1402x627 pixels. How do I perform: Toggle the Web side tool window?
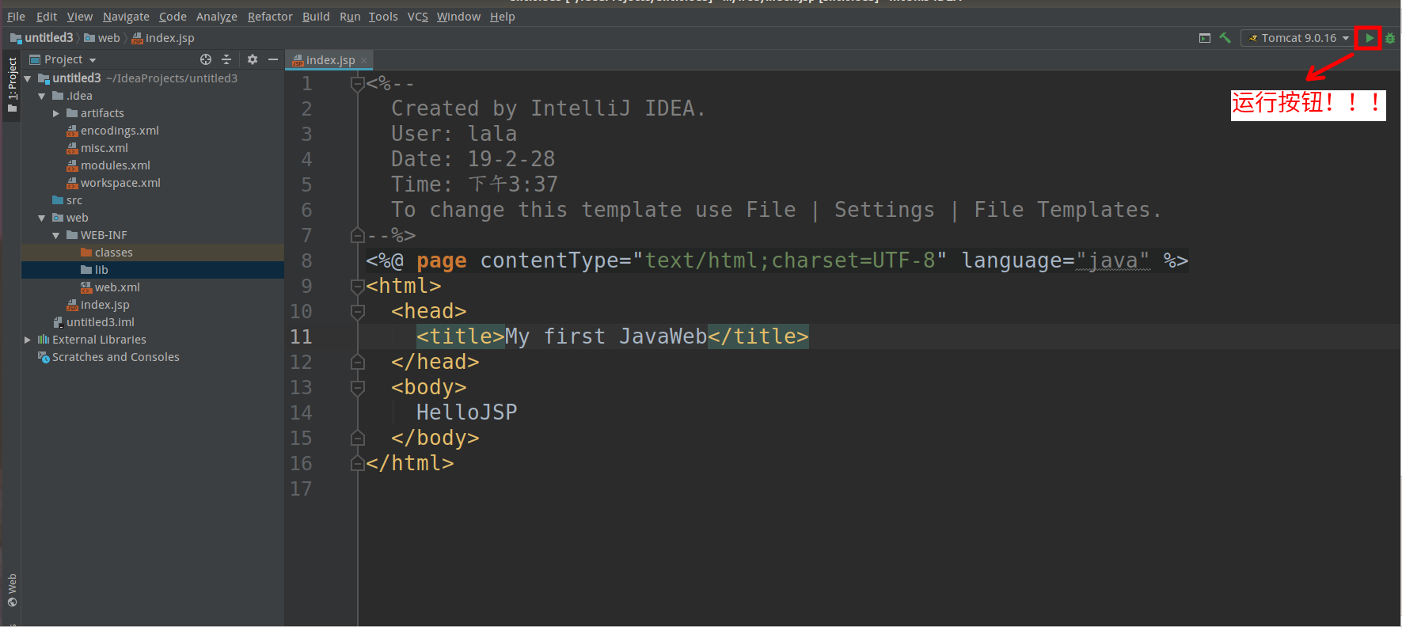12,591
